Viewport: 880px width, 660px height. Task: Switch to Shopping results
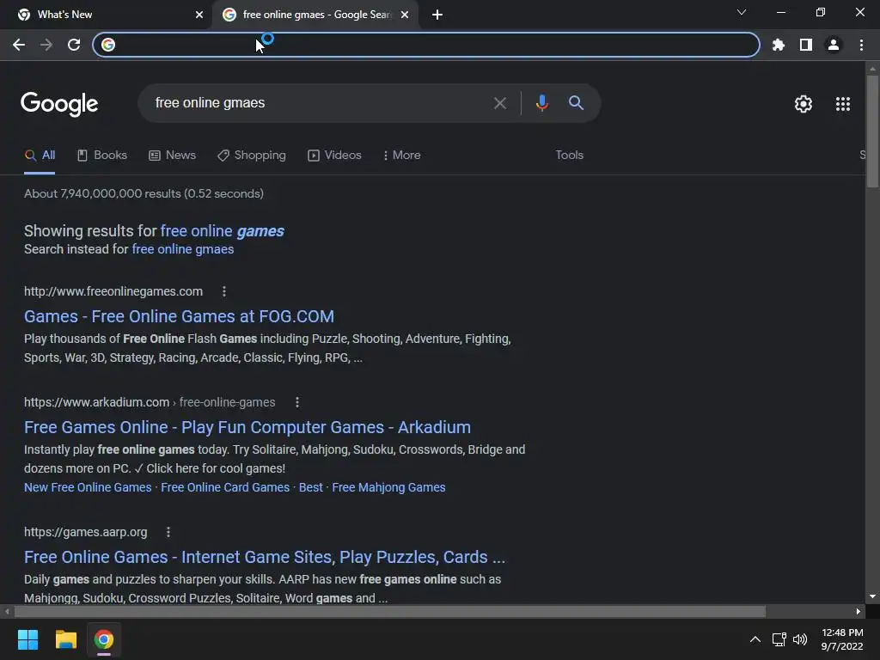(x=252, y=156)
